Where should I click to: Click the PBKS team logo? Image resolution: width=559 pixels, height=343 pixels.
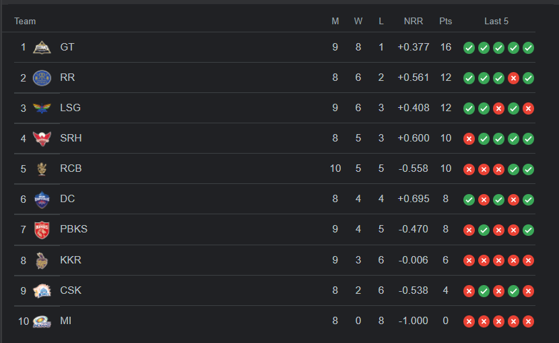pos(42,229)
